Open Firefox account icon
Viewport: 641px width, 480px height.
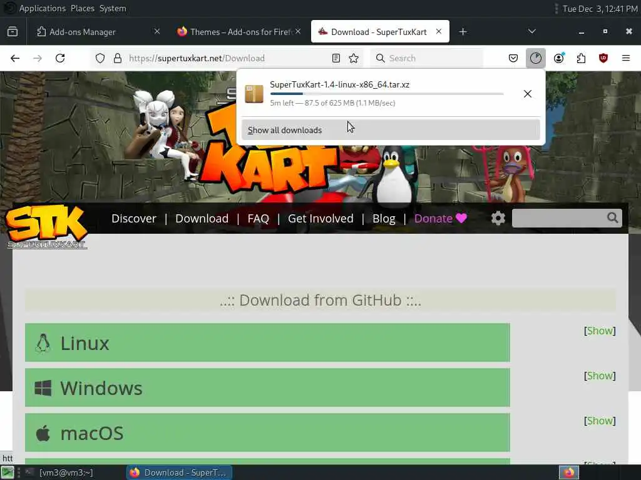pyautogui.click(x=559, y=58)
